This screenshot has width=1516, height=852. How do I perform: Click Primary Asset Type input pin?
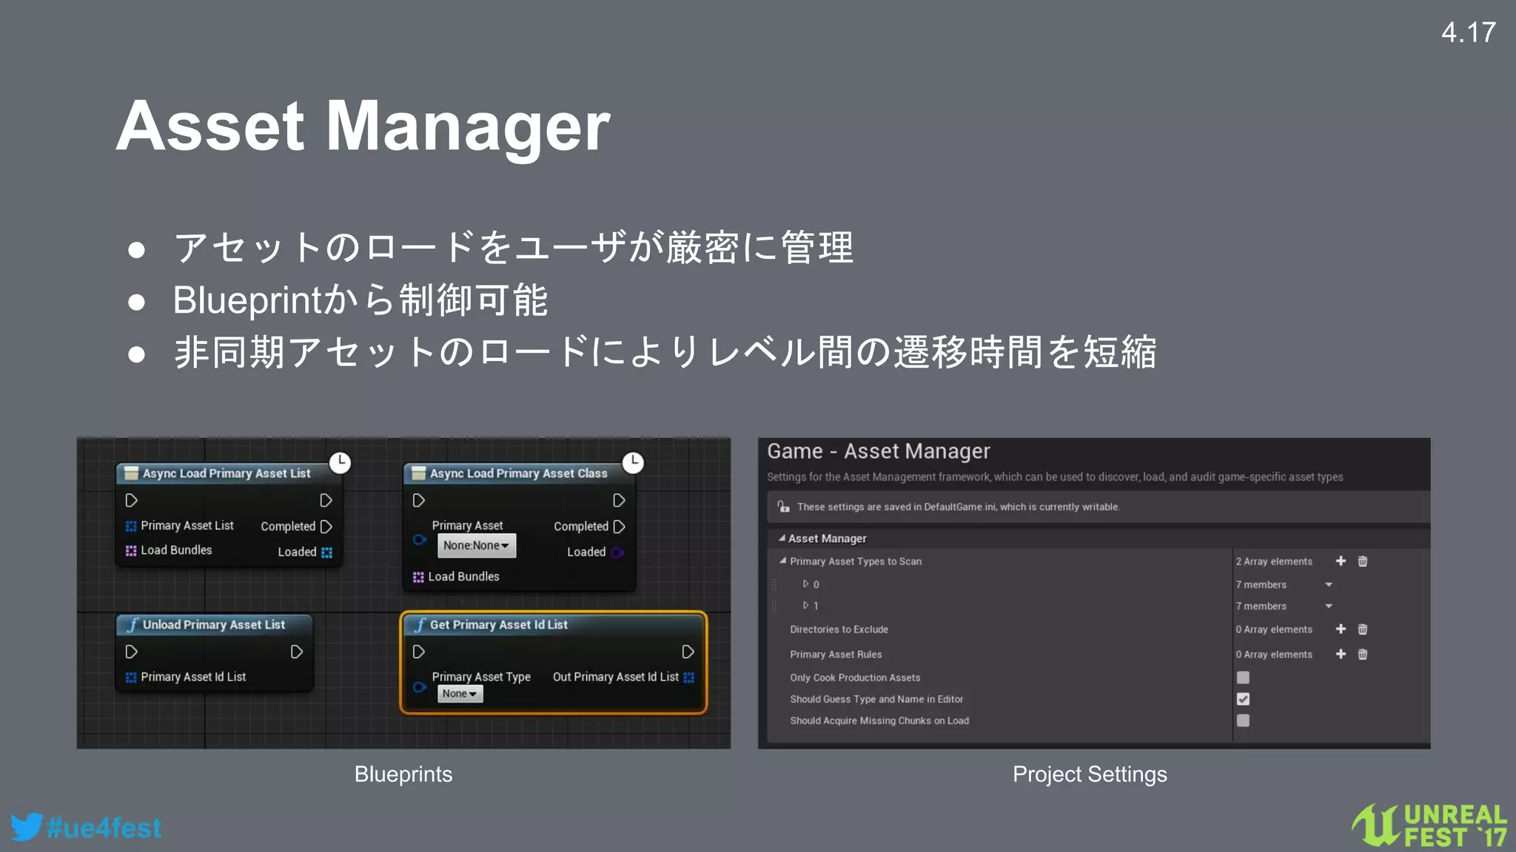(420, 688)
